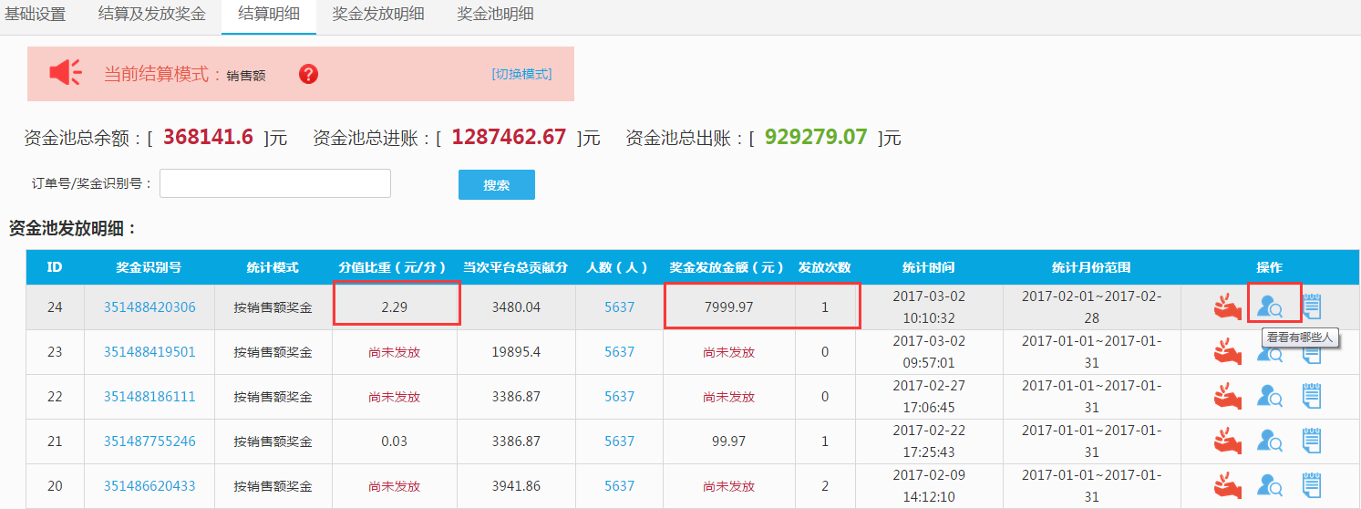This screenshot has width=1361, height=509.
Task: Open the notepad details icon for ID 21
Action: point(1312,441)
